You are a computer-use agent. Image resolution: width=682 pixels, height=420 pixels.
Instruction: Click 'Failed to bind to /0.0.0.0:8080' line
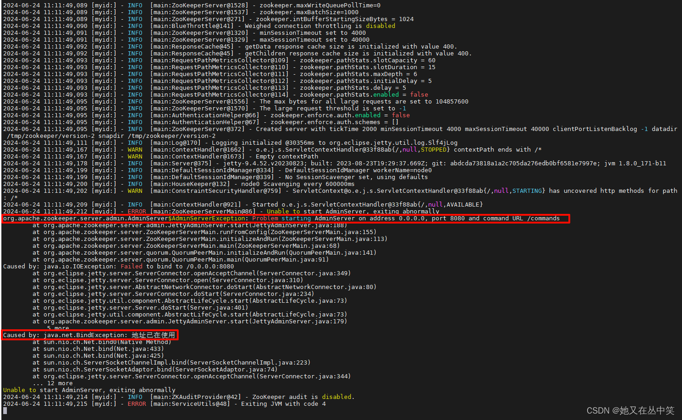[118, 267]
